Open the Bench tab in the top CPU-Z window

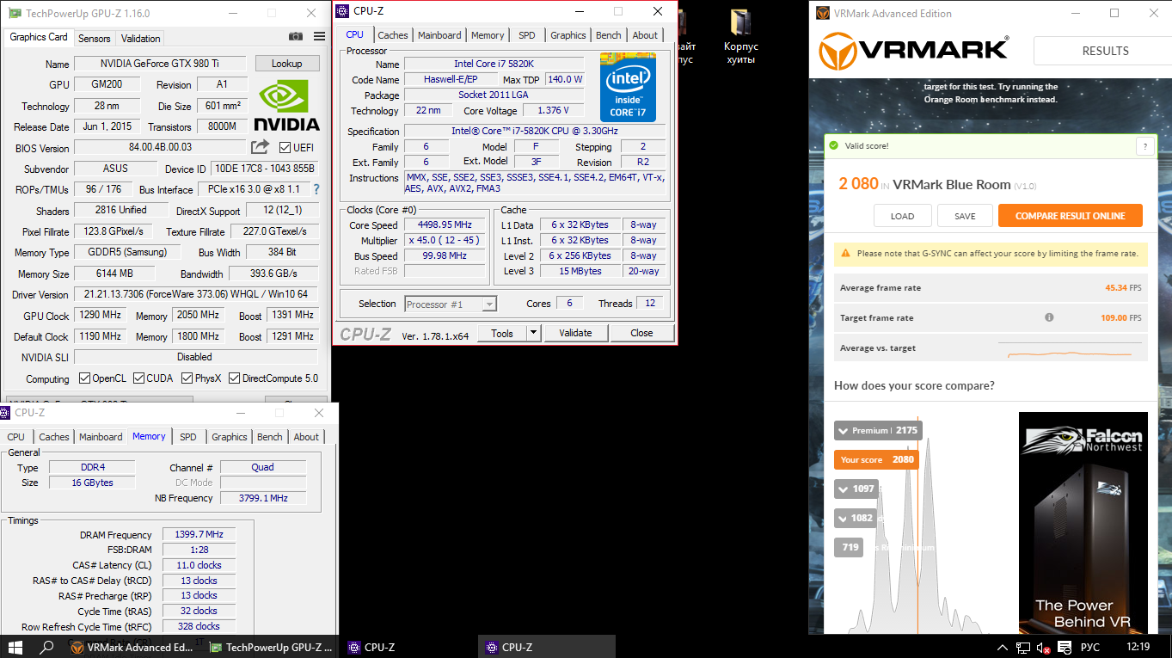click(x=608, y=35)
